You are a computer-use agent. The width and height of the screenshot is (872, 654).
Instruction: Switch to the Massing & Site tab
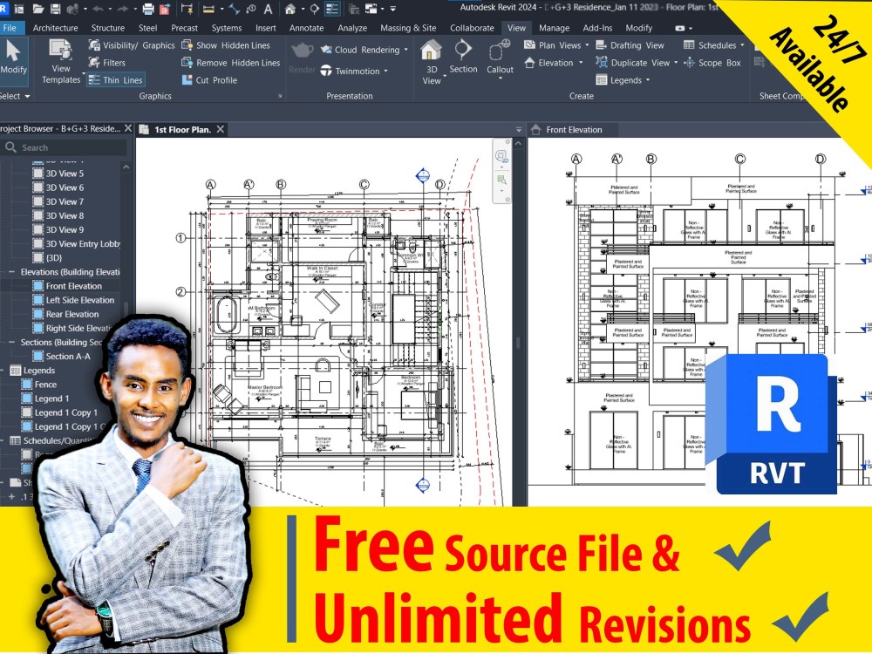(x=408, y=28)
